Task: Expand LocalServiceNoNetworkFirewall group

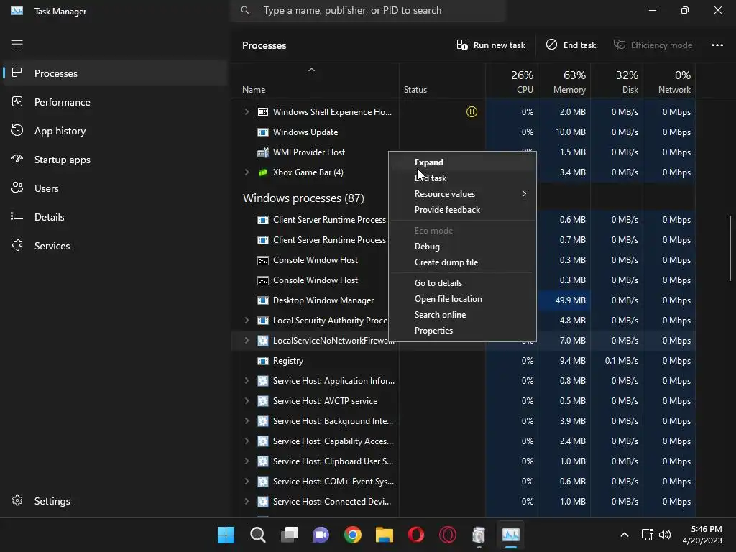Action: pyautogui.click(x=247, y=340)
